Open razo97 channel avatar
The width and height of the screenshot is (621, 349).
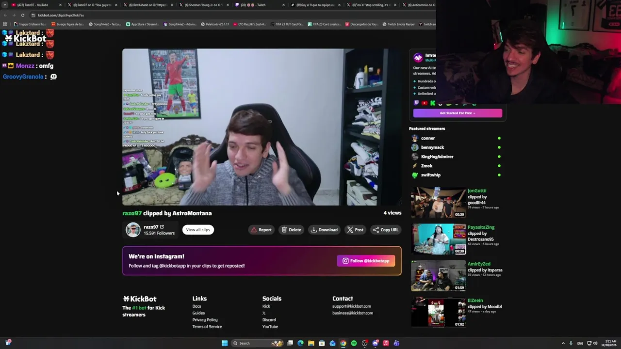pos(133,230)
